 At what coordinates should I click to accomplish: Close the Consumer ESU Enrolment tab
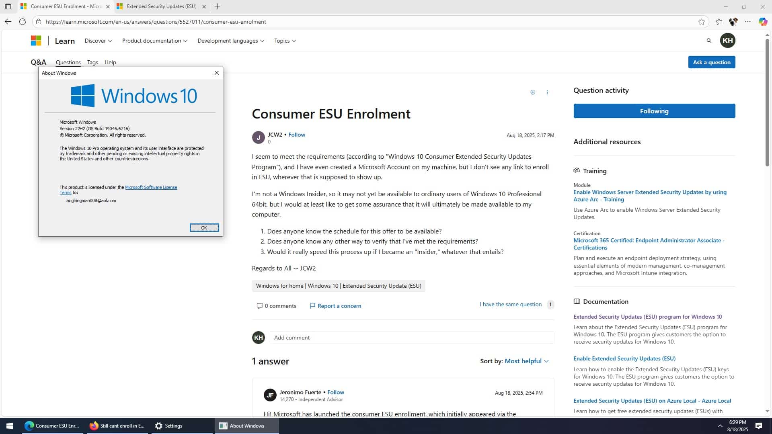pyautogui.click(x=108, y=6)
